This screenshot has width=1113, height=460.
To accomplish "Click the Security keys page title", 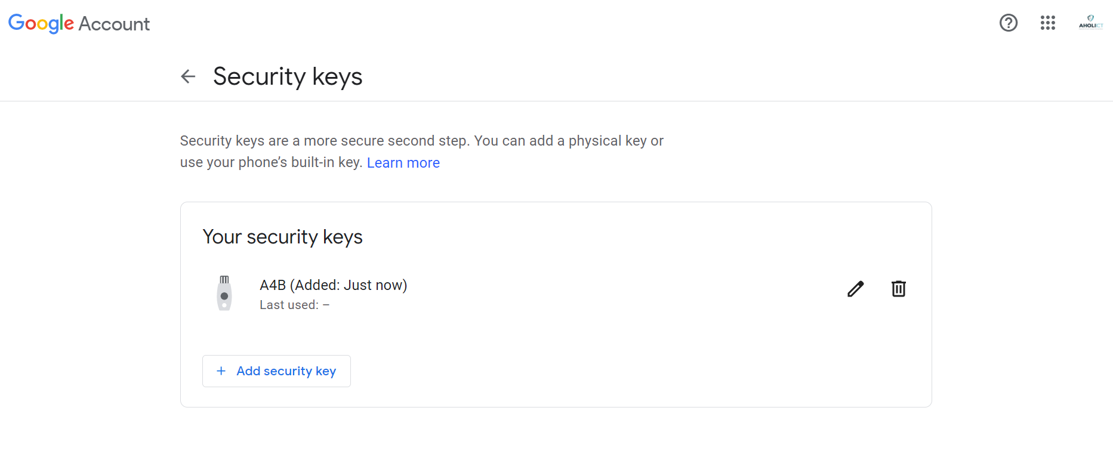I will pos(288,77).
